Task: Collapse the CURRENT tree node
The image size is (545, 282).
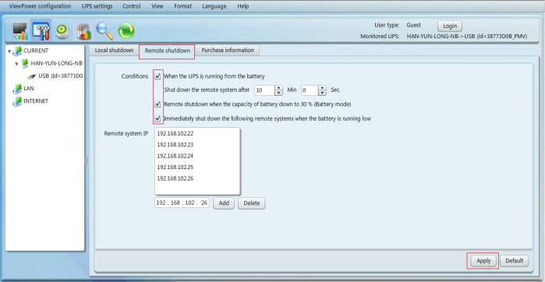Action: point(9,51)
